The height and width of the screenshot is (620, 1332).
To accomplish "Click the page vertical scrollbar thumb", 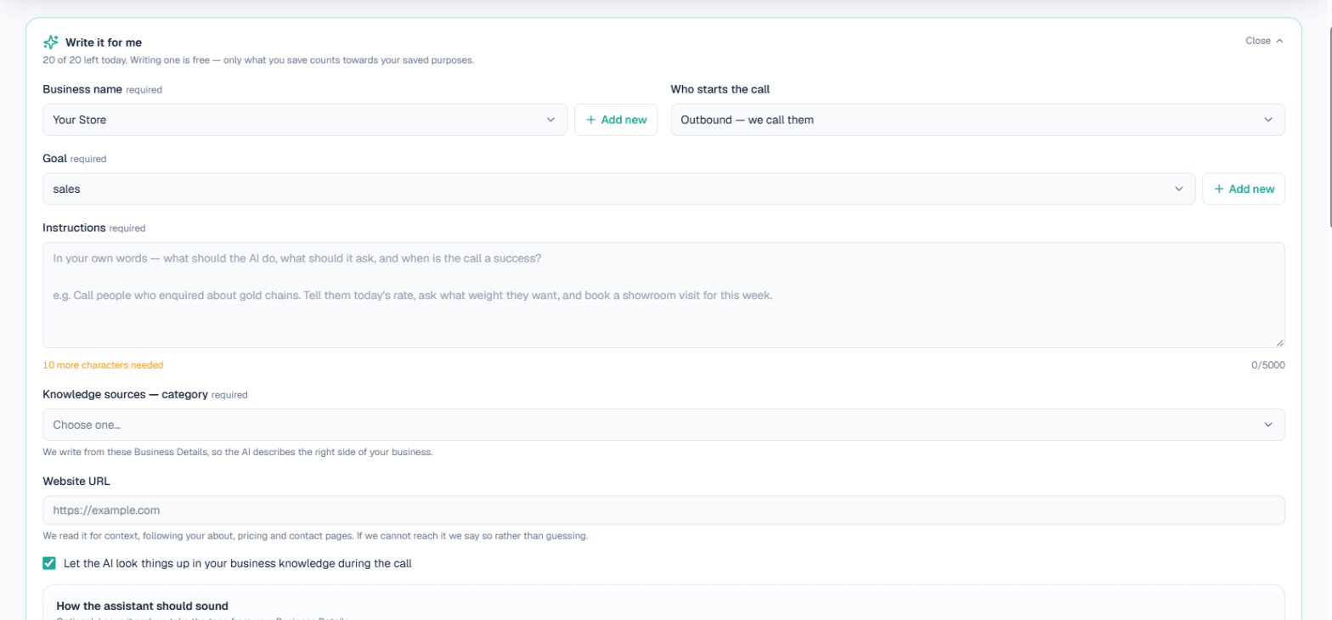I will 1329,127.
